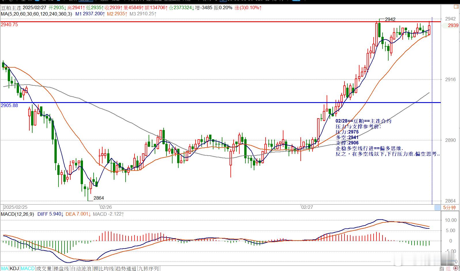Screen dimensions: 460x271
Task: Click the M2 2935 value
Action: pos(118,14)
